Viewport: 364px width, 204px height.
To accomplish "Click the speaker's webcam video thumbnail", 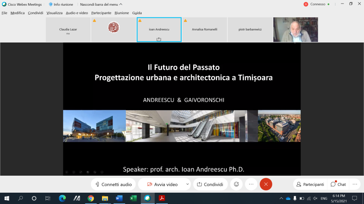I will pos(295,30).
